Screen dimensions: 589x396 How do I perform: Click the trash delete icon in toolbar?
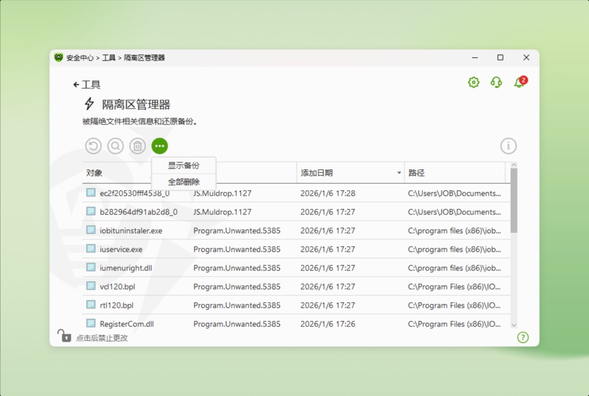[x=137, y=145]
